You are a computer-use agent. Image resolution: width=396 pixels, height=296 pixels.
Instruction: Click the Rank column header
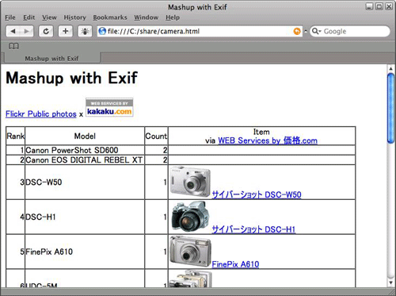[x=15, y=136]
